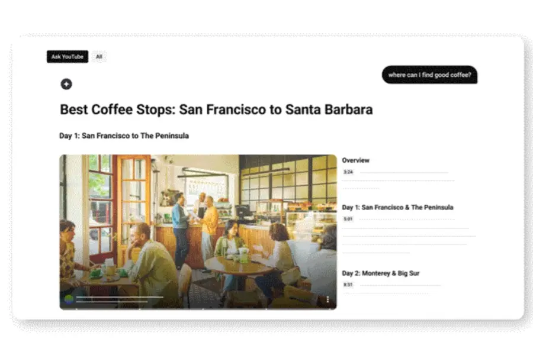The height and width of the screenshot is (355, 533).
Task: Select the Ask YouTube tab
Action: coord(68,57)
